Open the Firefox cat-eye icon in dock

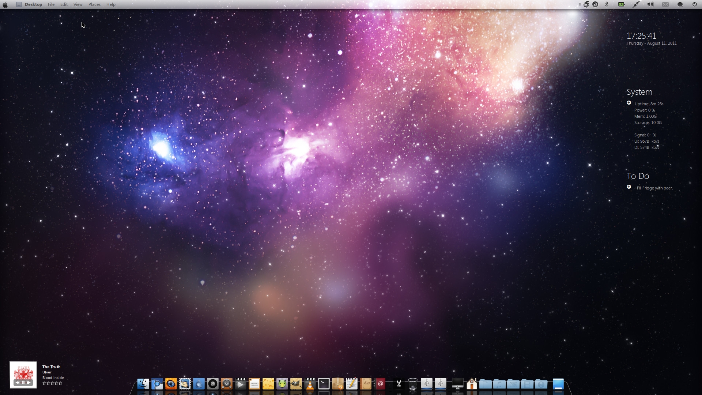pyautogui.click(x=171, y=384)
